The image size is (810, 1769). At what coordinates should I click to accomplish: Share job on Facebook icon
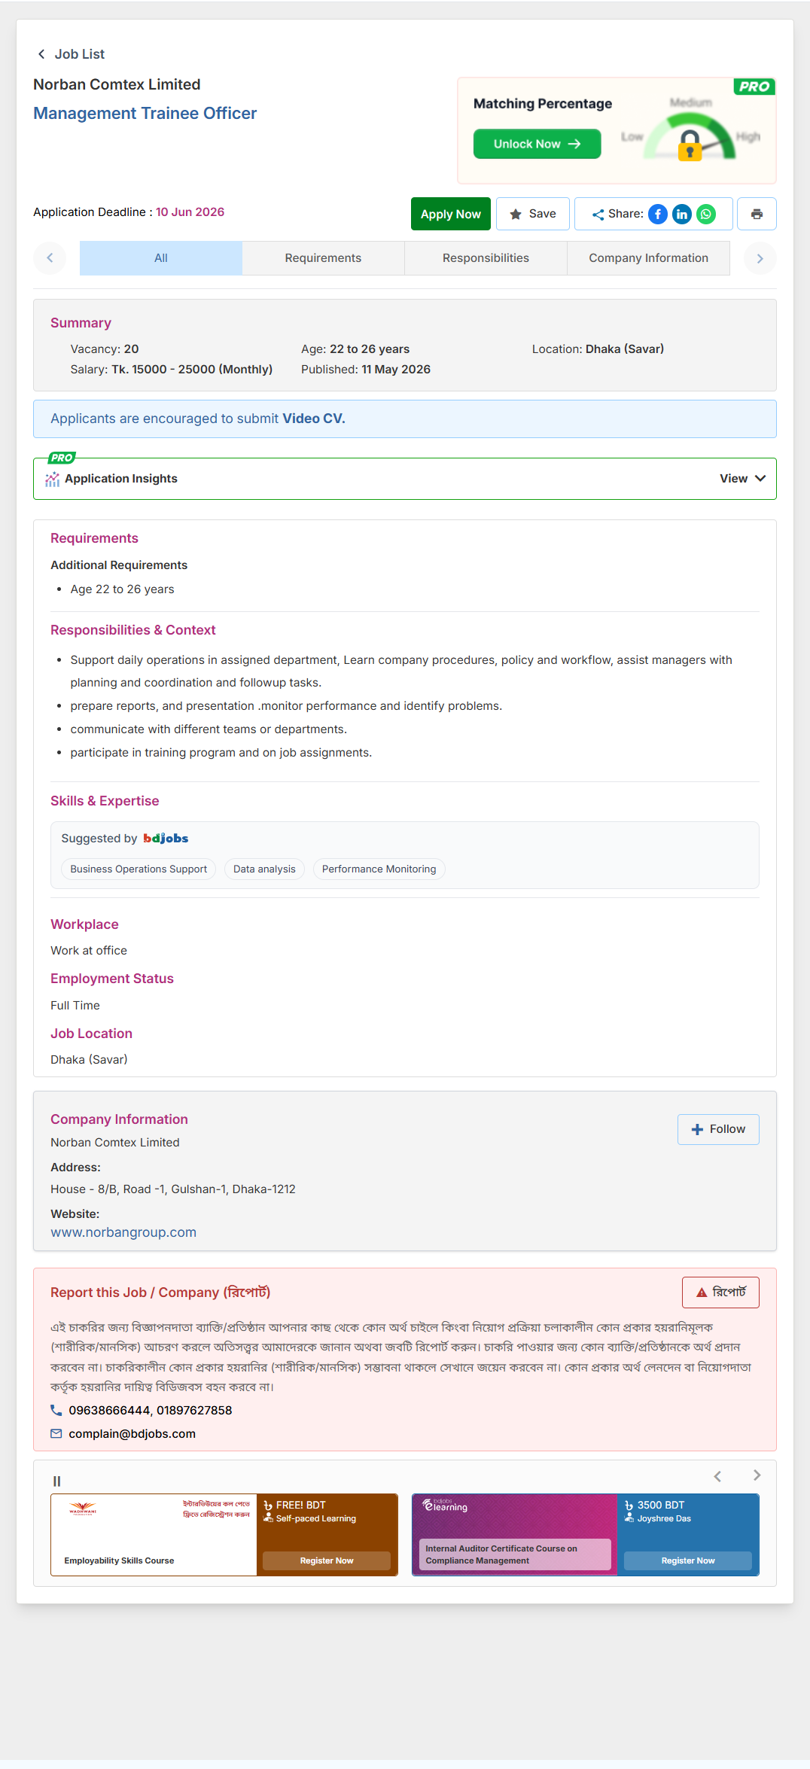click(658, 214)
